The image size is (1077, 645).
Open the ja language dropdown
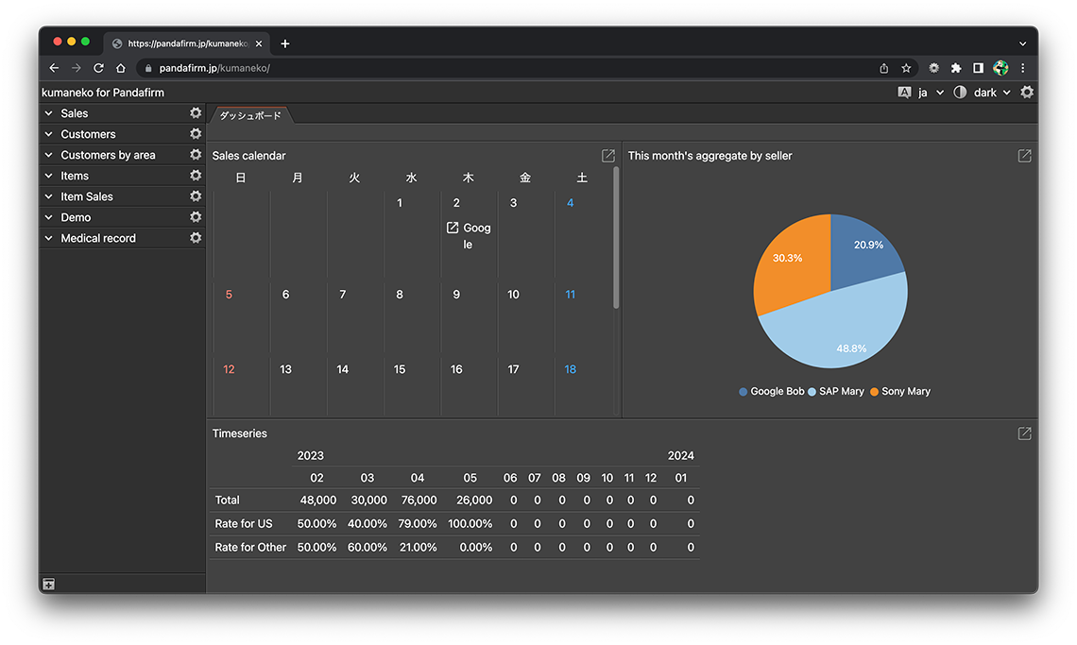click(922, 93)
